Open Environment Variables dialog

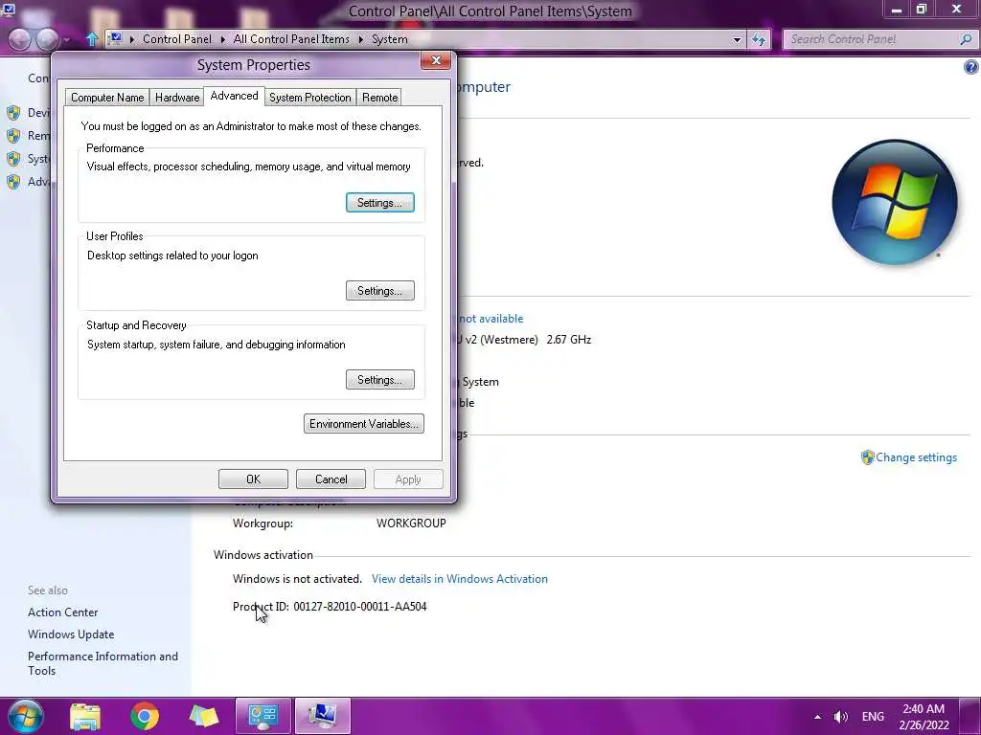tap(363, 424)
